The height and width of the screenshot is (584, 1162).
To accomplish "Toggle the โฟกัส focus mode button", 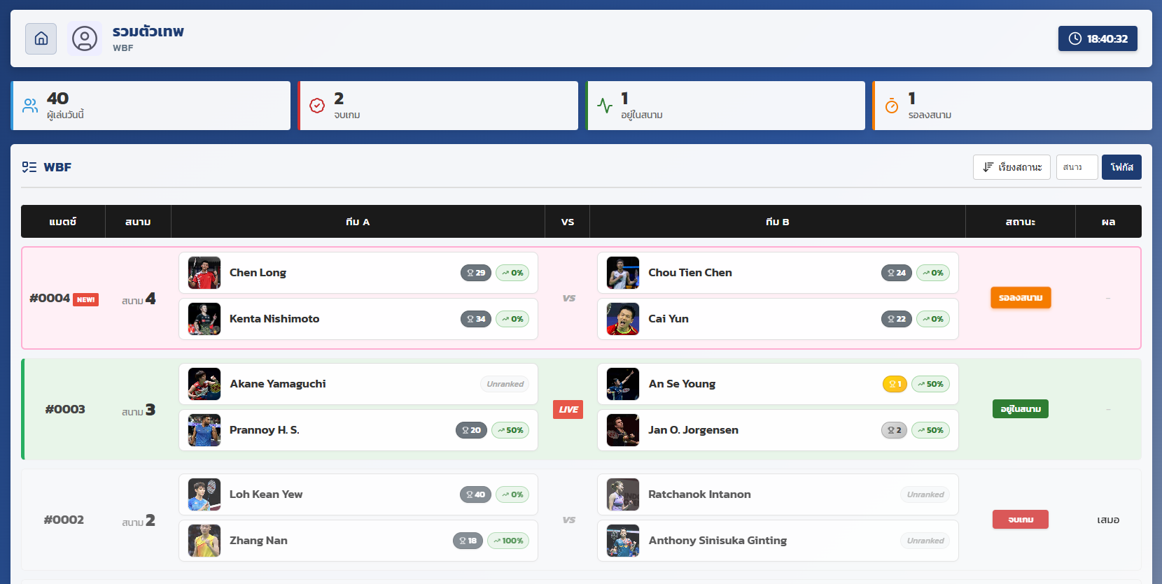I will tap(1121, 167).
